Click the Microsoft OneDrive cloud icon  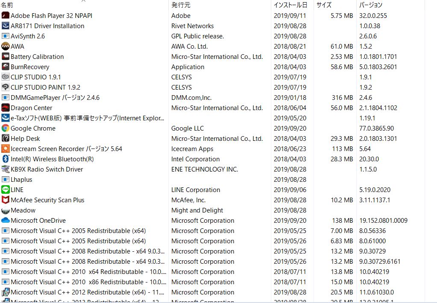(6, 221)
